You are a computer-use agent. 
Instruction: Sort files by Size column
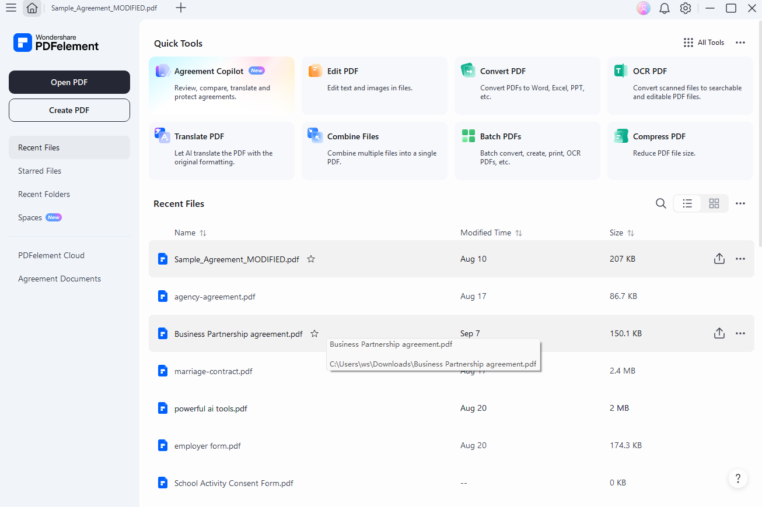(x=622, y=233)
